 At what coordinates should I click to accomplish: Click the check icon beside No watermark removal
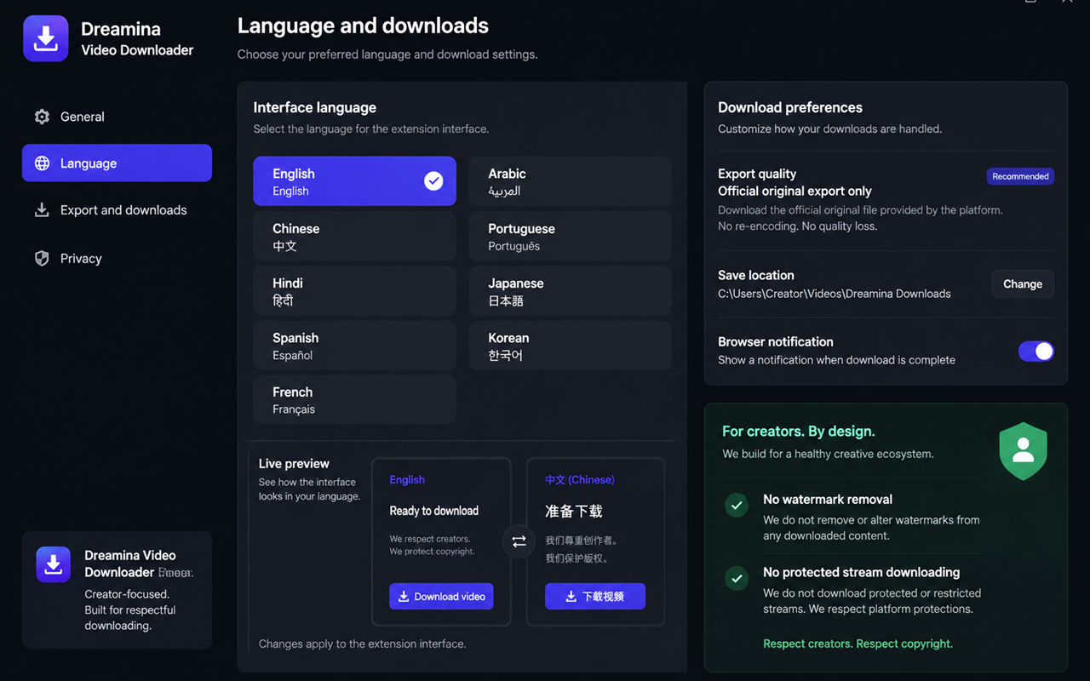click(737, 505)
